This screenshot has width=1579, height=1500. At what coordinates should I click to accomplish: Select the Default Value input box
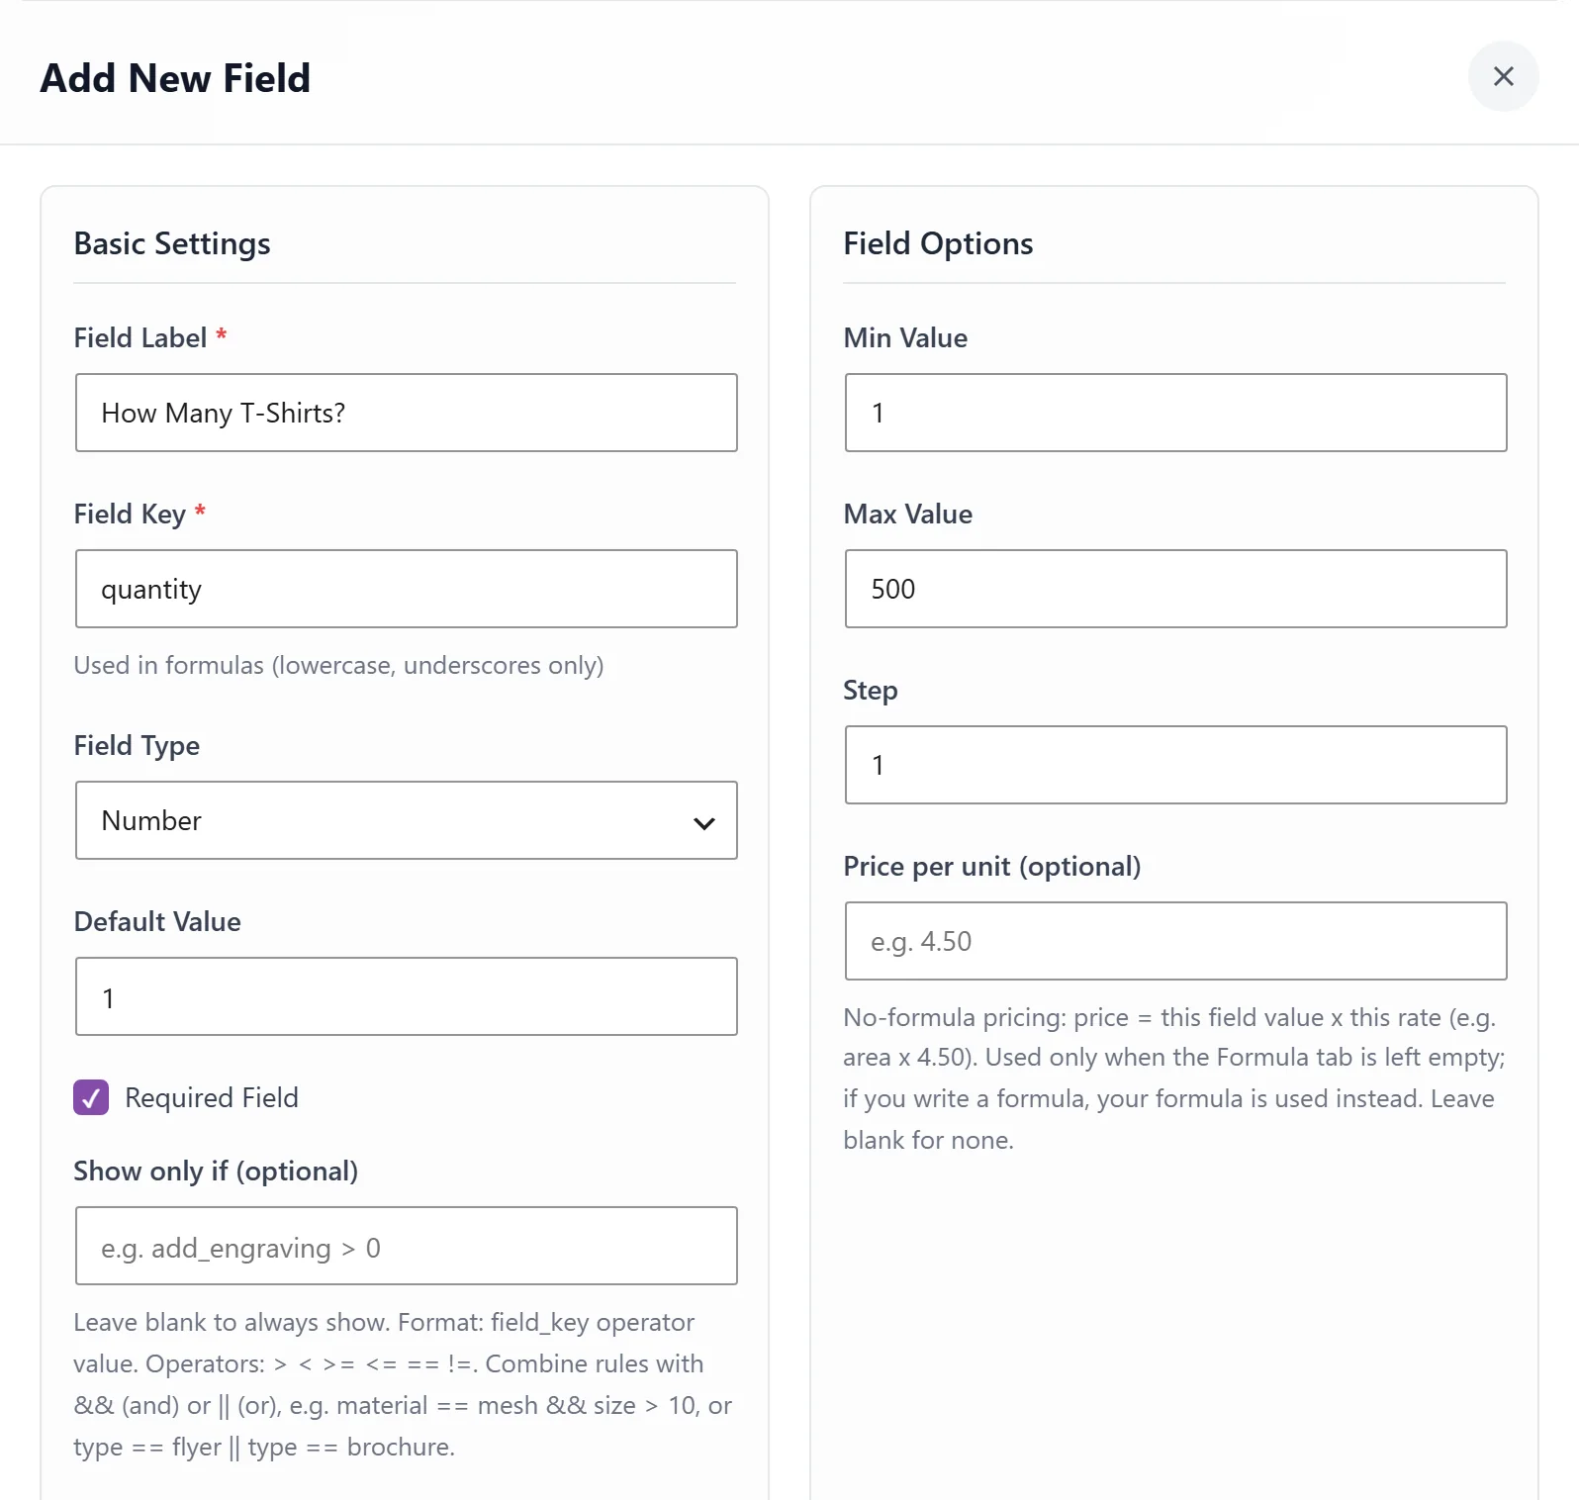pos(407,996)
